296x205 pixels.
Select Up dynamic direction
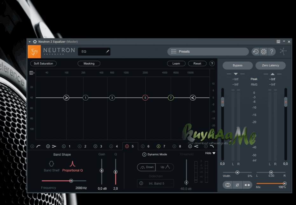(x=165, y=167)
